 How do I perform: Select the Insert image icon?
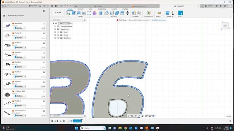tap(167, 13)
